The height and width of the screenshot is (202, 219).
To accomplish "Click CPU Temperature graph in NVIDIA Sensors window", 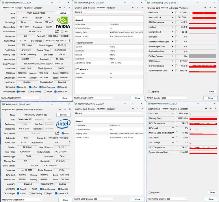I will [203, 66].
